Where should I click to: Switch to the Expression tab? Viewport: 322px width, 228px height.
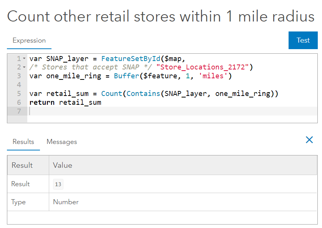point(29,40)
